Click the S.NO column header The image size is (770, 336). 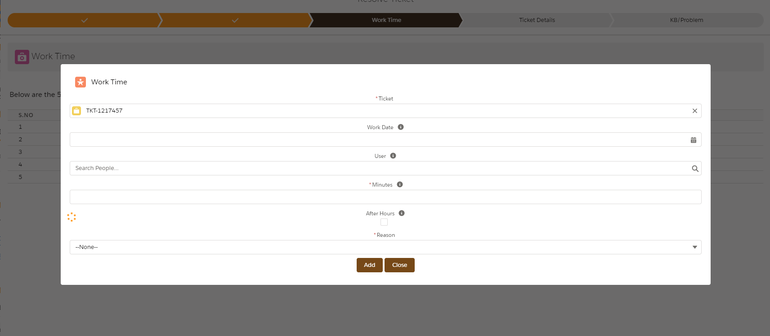pos(26,115)
